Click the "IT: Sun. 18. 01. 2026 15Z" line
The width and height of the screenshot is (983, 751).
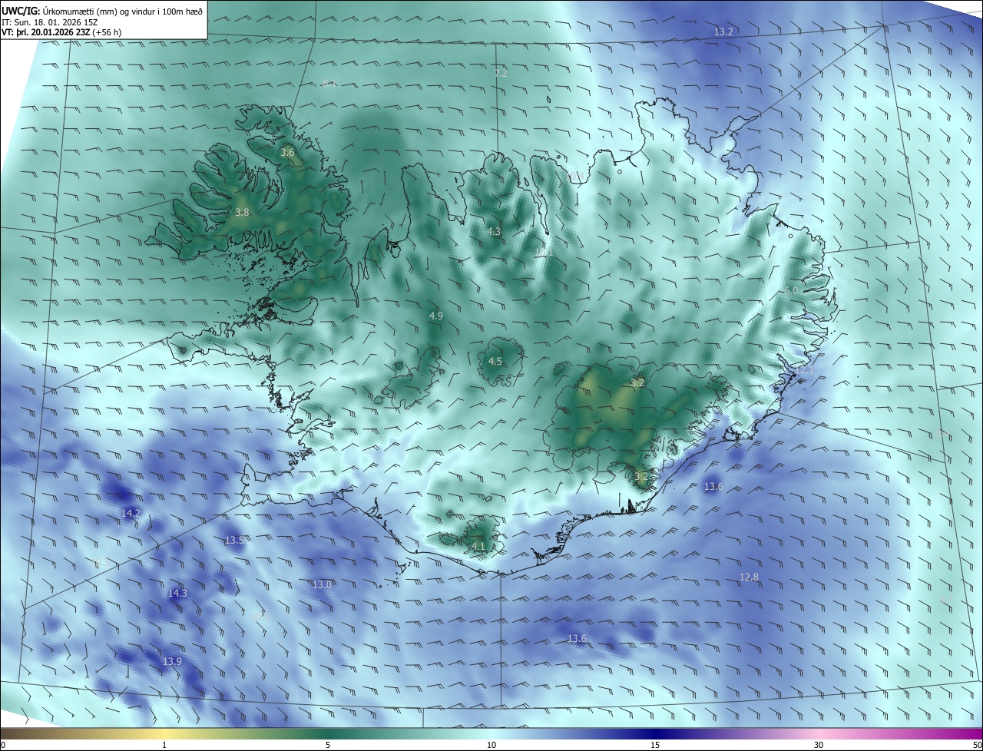[x=49, y=22]
